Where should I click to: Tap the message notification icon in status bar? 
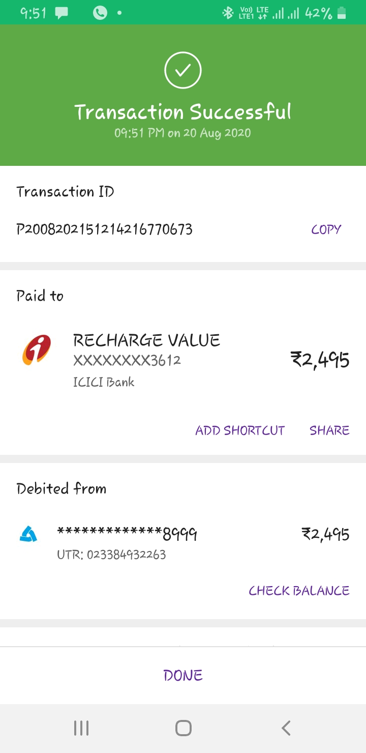pyautogui.click(x=62, y=13)
